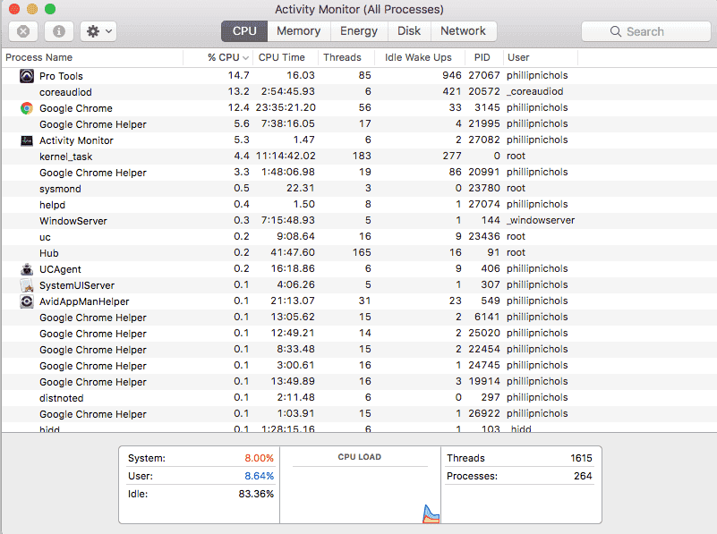Click kernel_task threads value 183
The image size is (717, 534).
tap(362, 157)
